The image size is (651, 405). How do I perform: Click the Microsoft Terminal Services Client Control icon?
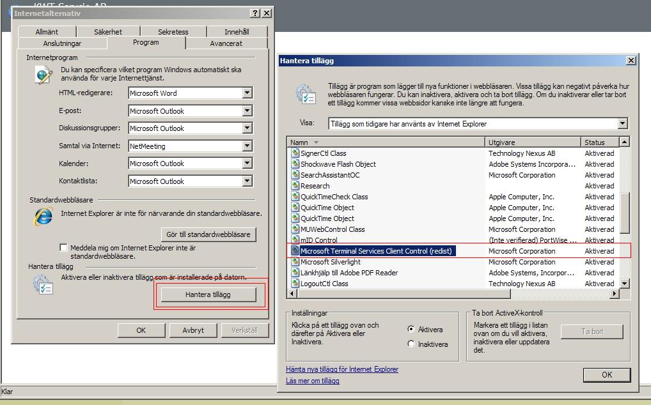(295, 250)
